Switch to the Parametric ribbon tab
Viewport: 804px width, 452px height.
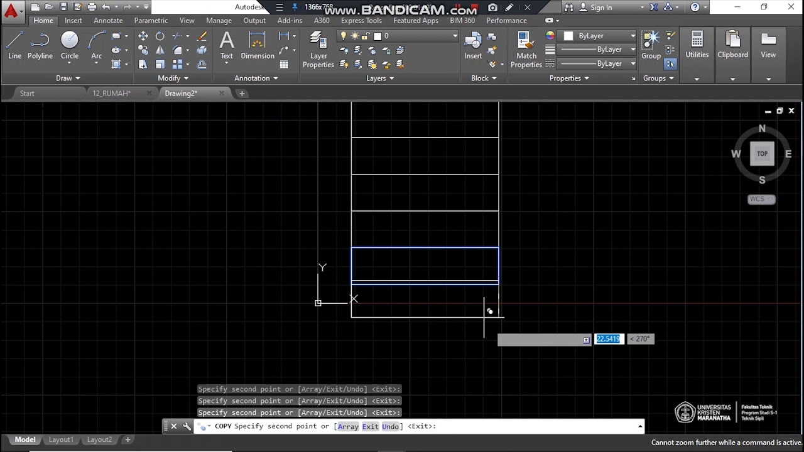click(151, 21)
